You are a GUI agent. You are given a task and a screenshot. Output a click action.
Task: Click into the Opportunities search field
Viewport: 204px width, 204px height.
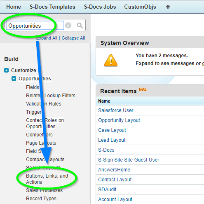35,26
